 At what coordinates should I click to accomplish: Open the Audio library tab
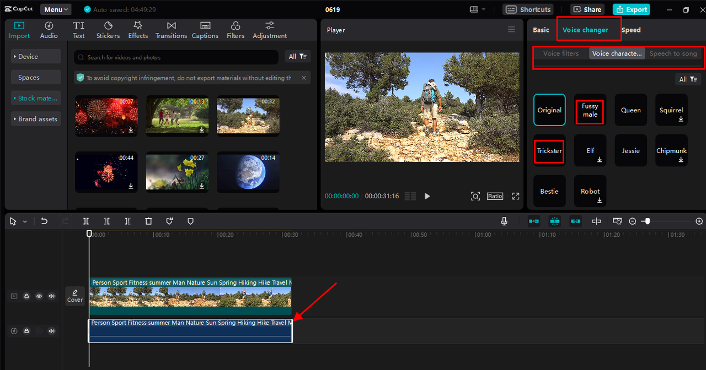click(49, 30)
